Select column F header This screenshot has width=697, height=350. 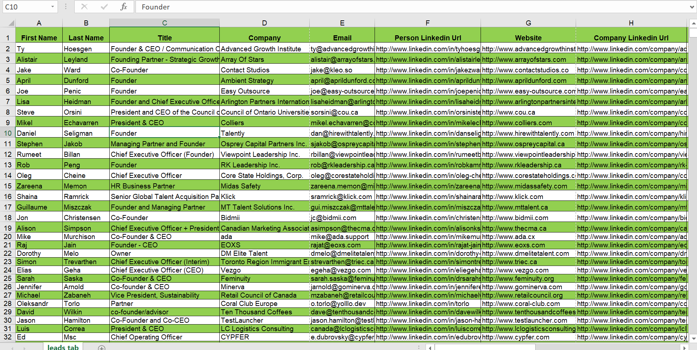coord(428,23)
